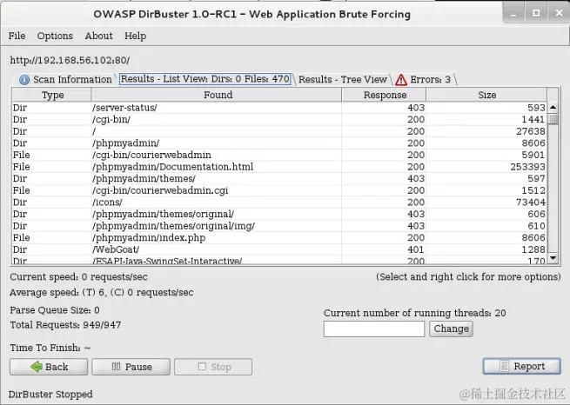Click the red Errors warning triangle icon
Viewport: 570px width, 405px height.
coord(401,79)
